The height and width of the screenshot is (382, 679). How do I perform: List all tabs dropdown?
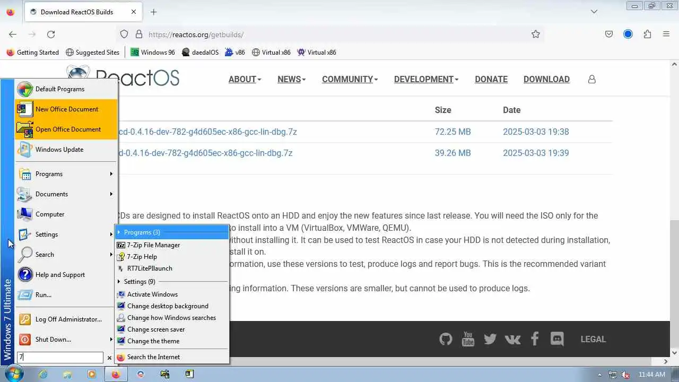[x=594, y=12]
